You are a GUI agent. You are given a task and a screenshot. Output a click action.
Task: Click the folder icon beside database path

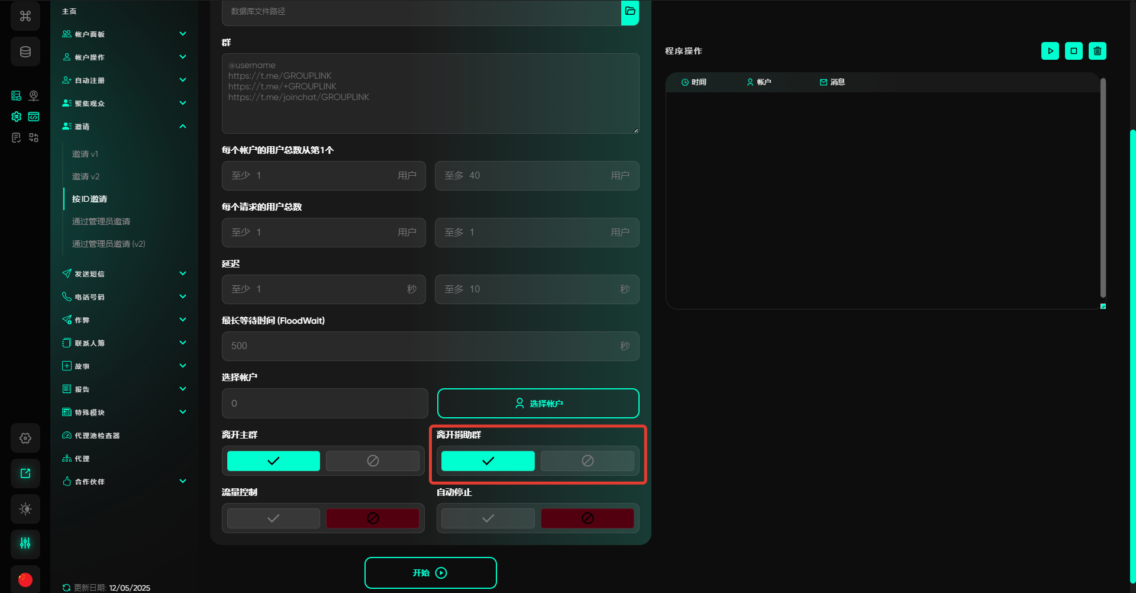[x=630, y=12]
